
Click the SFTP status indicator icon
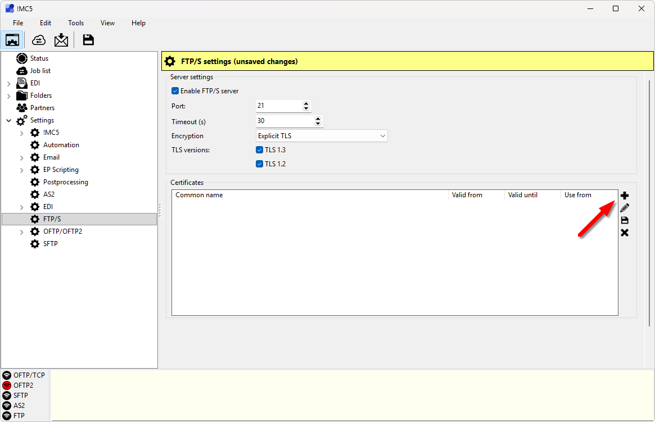(7, 395)
